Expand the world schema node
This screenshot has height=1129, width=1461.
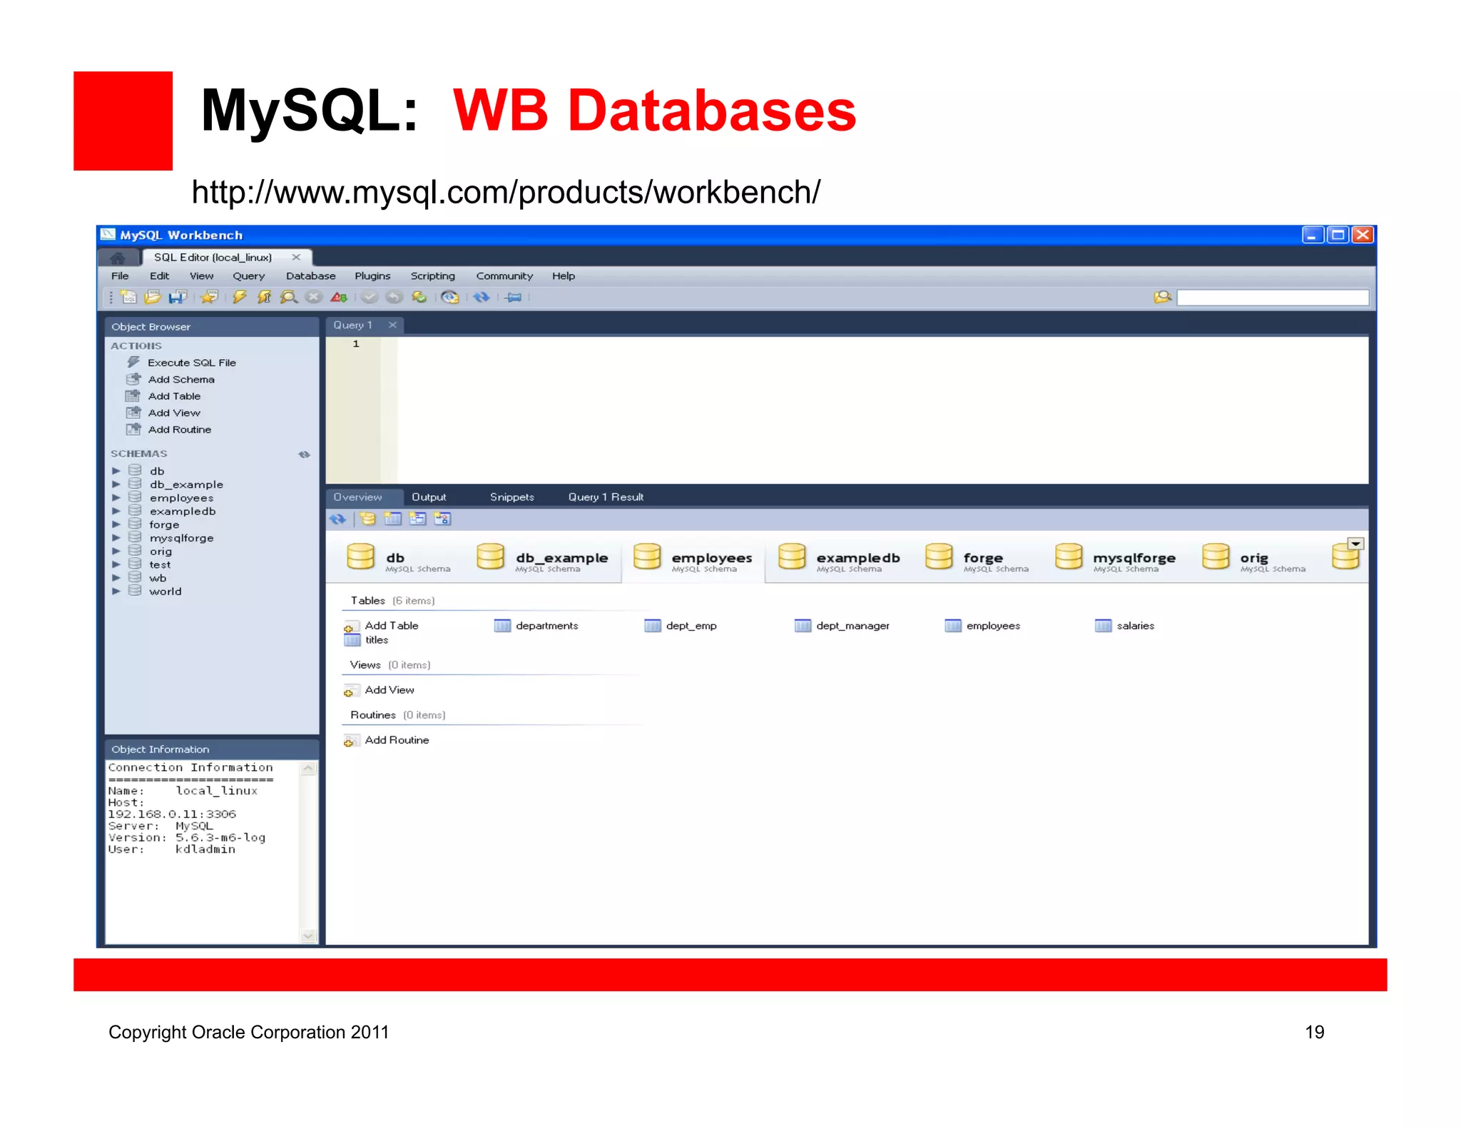tap(116, 591)
